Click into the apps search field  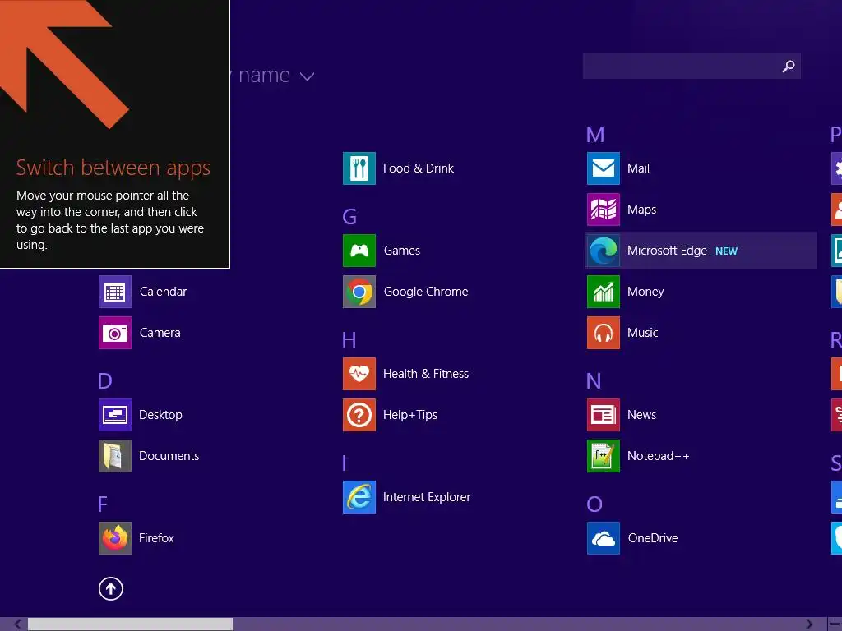[692, 66]
